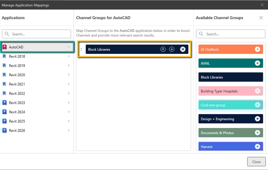Select Revit 2021 in Applications list
The image size is (268, 170).
(x=17, y=84)
